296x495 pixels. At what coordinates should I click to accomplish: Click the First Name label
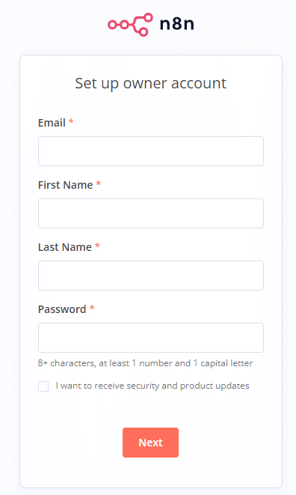pyautogui.click(x=65, y=185)
